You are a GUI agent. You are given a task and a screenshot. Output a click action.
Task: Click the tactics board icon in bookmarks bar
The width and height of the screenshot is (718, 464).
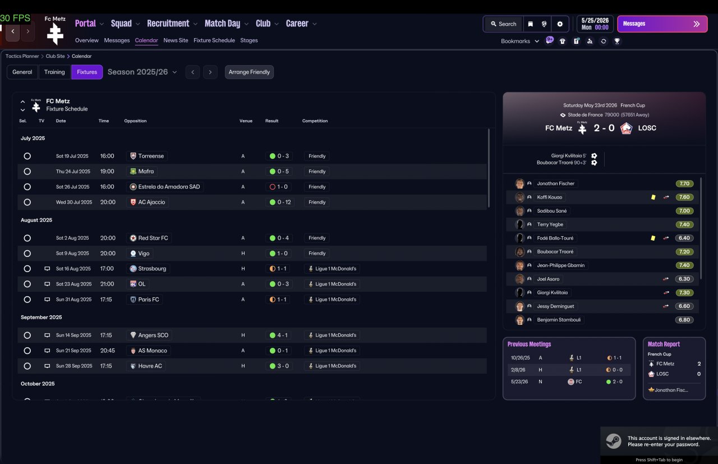point(576,41)
